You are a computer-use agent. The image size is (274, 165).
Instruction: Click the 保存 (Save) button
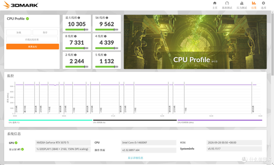click(45, 32)
